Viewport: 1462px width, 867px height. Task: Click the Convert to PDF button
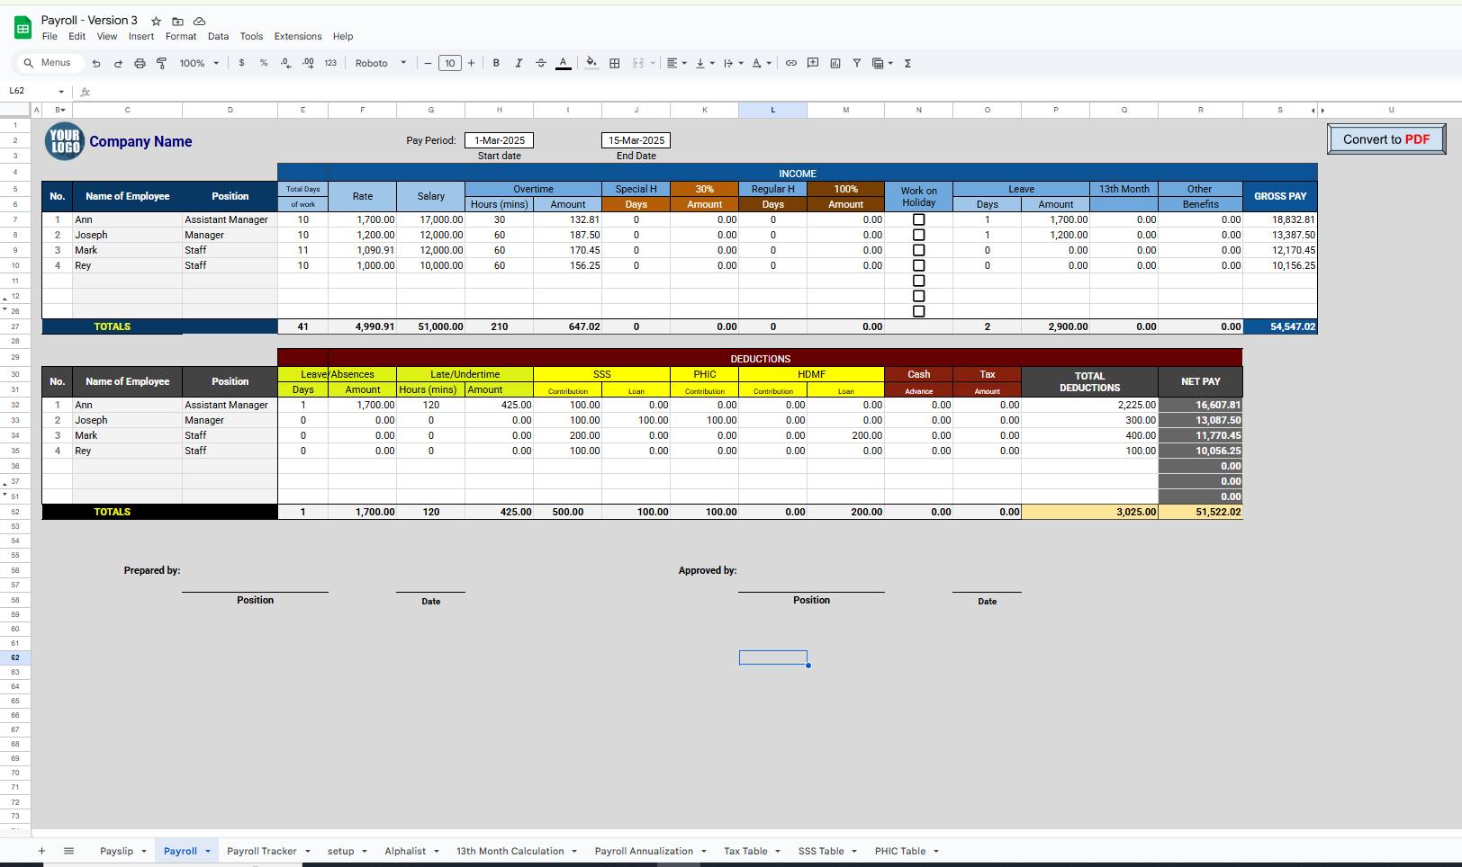1386,139
